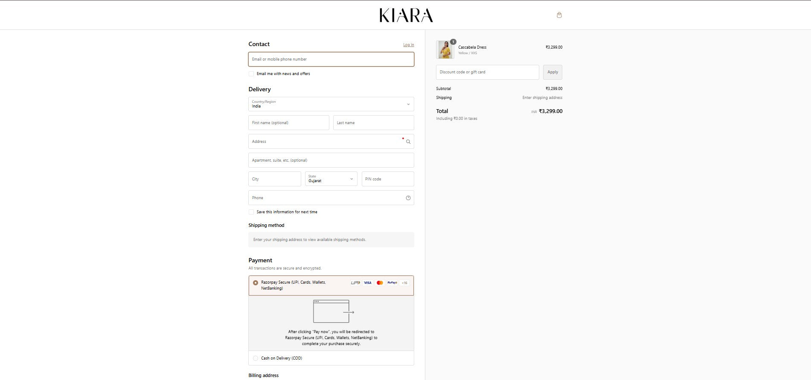Click the Cascabela Dress product thumbnail
The height and width of the screenshot is (380, 811).
[445, 49]
